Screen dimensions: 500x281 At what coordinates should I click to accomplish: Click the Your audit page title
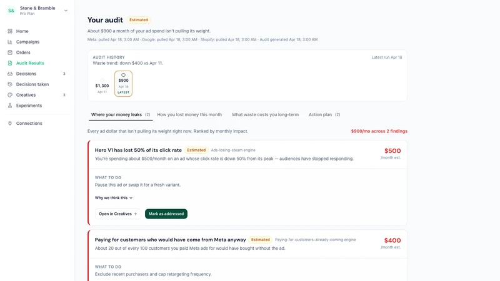[x=105, y=20]
